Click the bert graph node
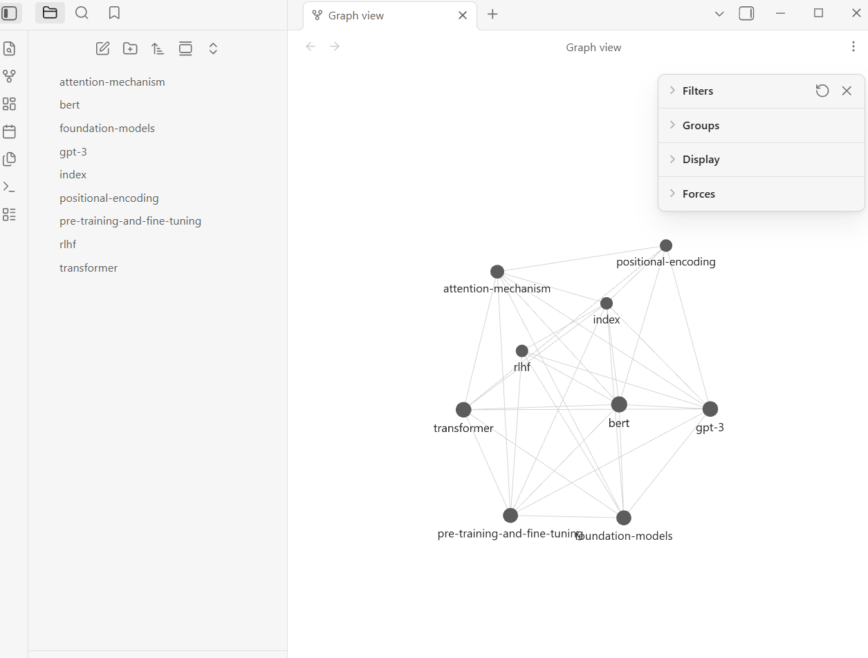The height and width of the screenshot is (658, 868). coord(619,404)
